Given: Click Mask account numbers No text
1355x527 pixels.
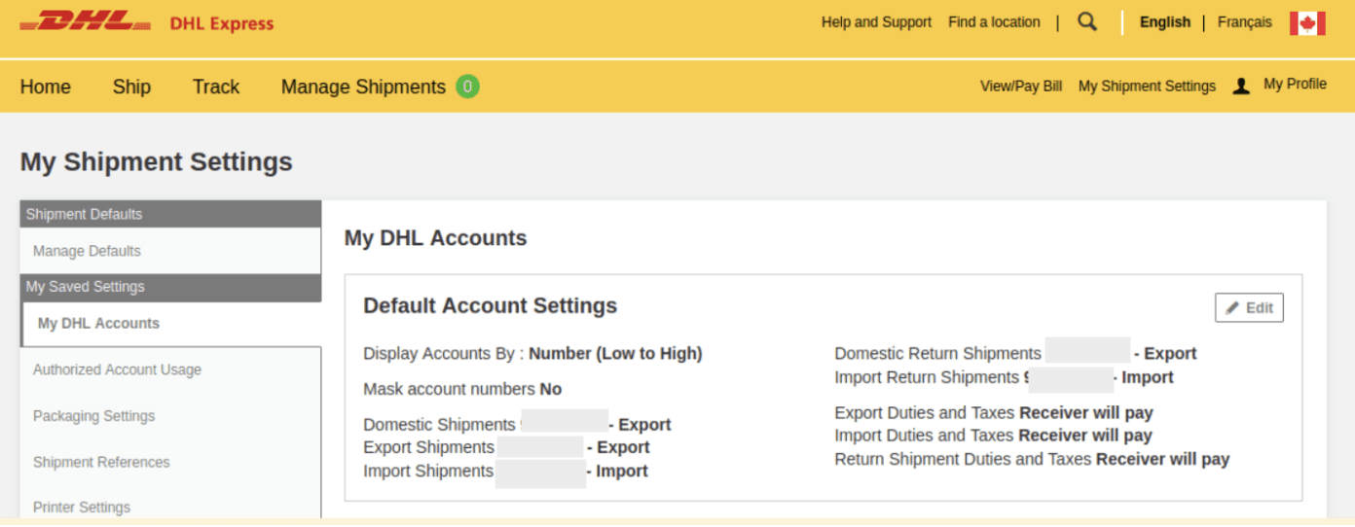Looking at the screenshot, I should [462, 389].
